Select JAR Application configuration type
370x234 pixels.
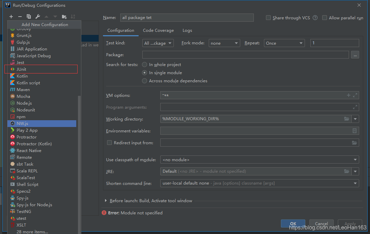42,49
